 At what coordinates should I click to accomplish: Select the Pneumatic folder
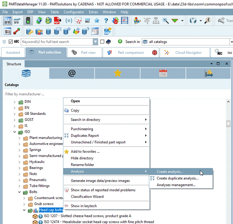(x=38, y=180)
